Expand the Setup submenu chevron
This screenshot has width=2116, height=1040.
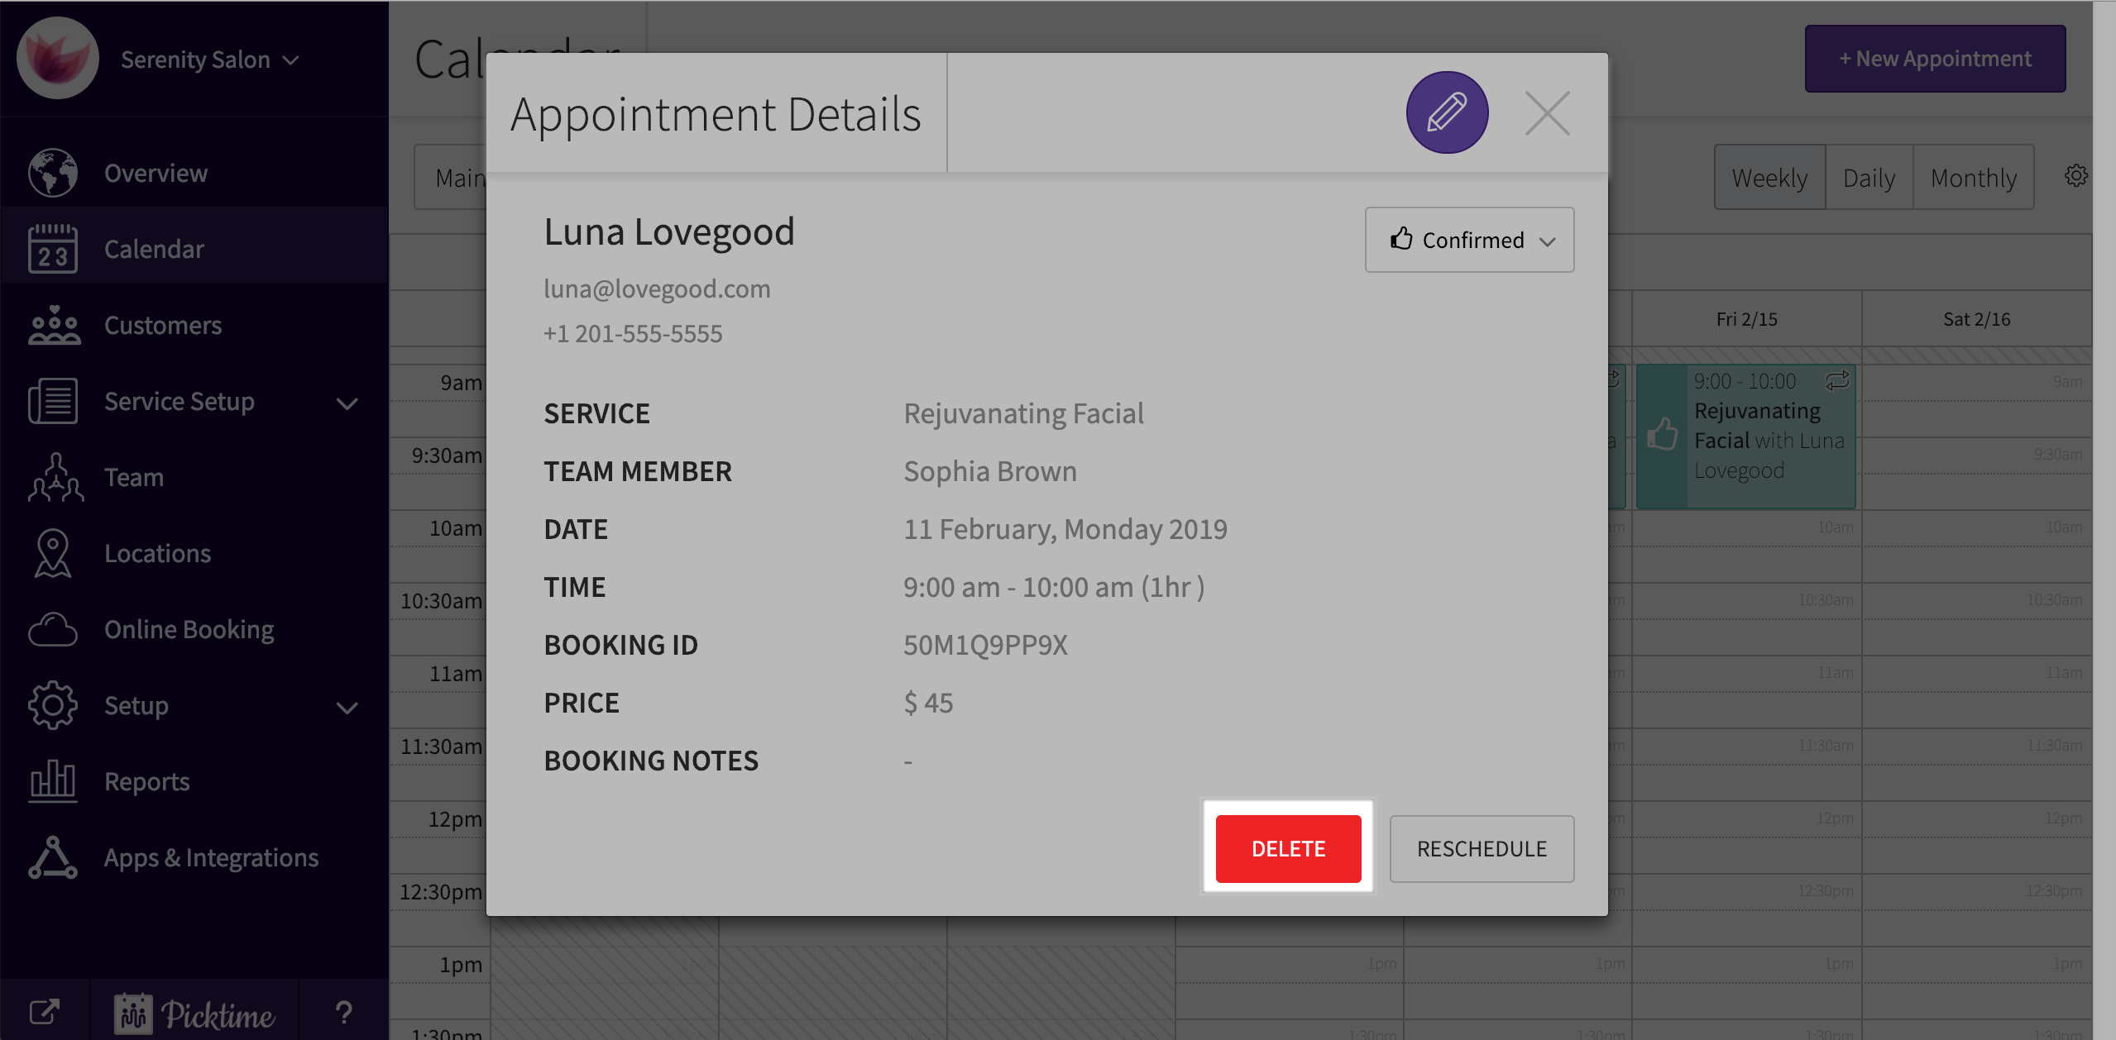point(347,708)
